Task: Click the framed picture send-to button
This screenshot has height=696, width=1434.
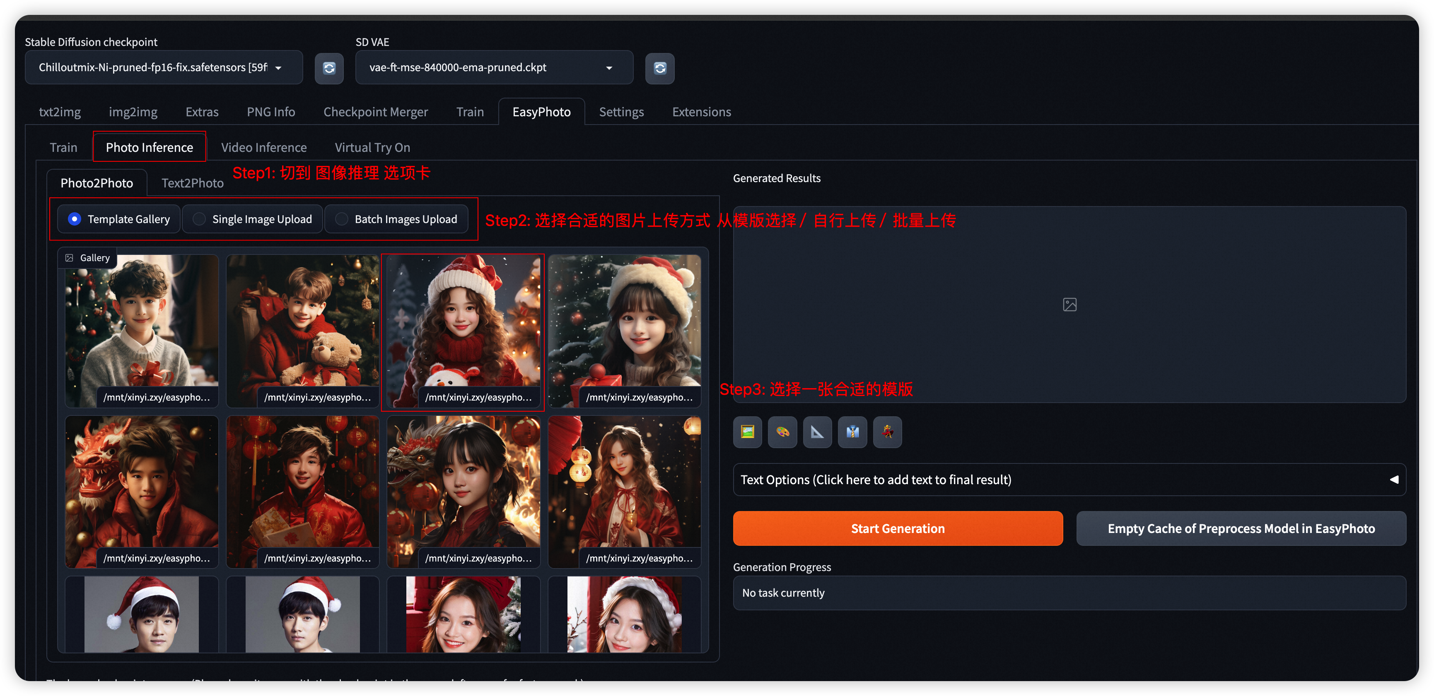Action: 747,432
